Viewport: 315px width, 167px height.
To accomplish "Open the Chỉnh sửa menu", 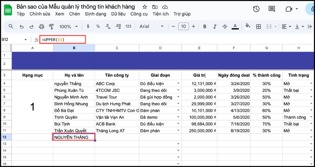I will (x=40, y=14).
